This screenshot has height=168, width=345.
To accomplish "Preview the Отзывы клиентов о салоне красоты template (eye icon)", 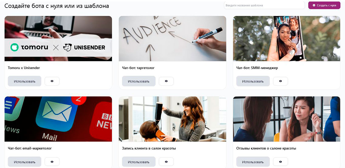I will tap(280, 162).
